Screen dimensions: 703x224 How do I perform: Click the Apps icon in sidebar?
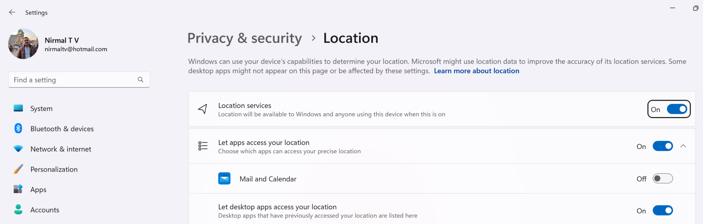(x=18, y=189)
